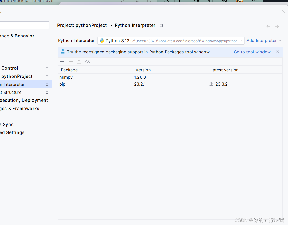Open Appearance & Behavior settings section
Screen dimensions: 288x225
coord(17,36)
